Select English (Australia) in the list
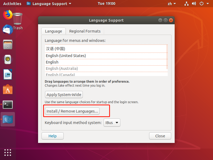Viewport: 213px width, 160px height. 106,69
